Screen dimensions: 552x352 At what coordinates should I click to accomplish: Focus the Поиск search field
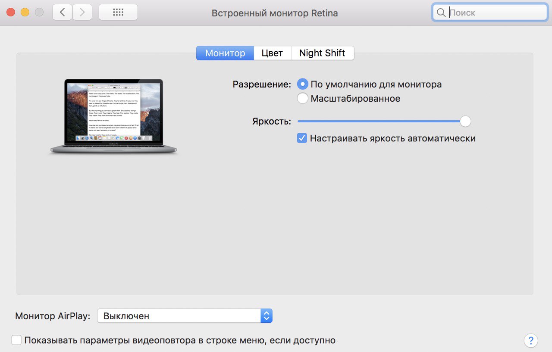(490, 12)
